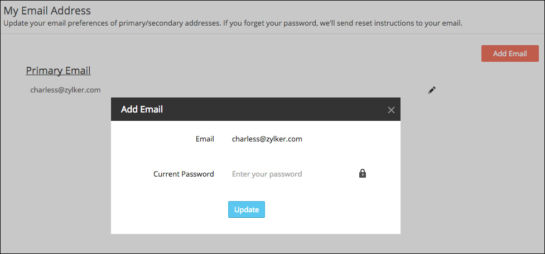This screenshot has height=254, width=545.
Task: Click the Add Email dialog title text
Action: (x=142, y=110)
